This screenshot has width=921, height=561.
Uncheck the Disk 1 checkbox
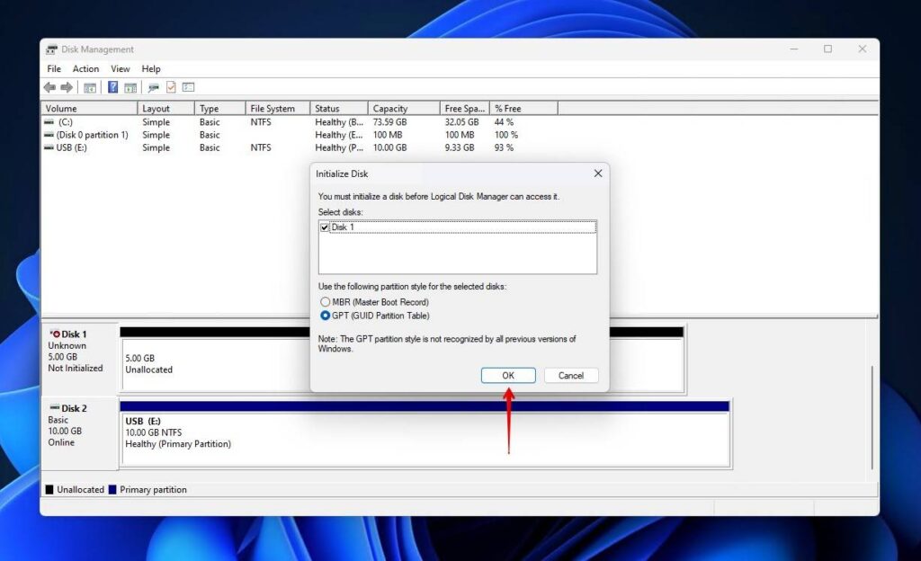[x=324, y=227]
